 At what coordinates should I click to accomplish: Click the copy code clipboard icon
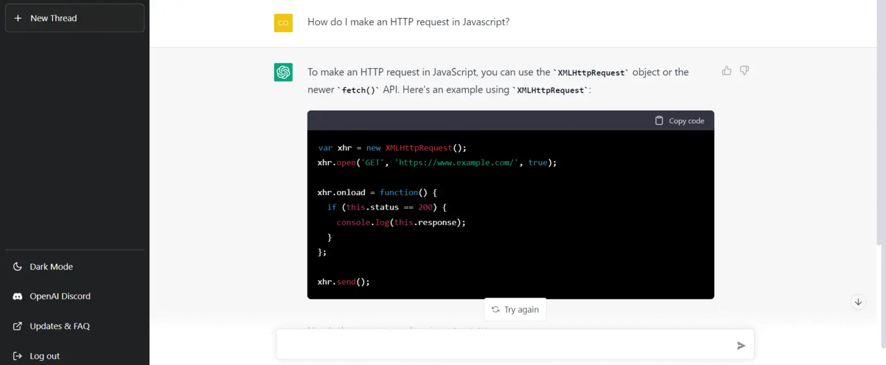tap(659, 120)
